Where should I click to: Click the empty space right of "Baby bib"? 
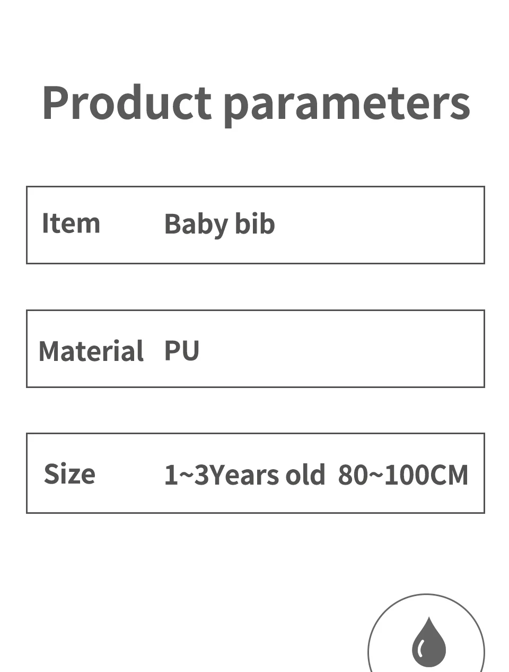point(376,225)
